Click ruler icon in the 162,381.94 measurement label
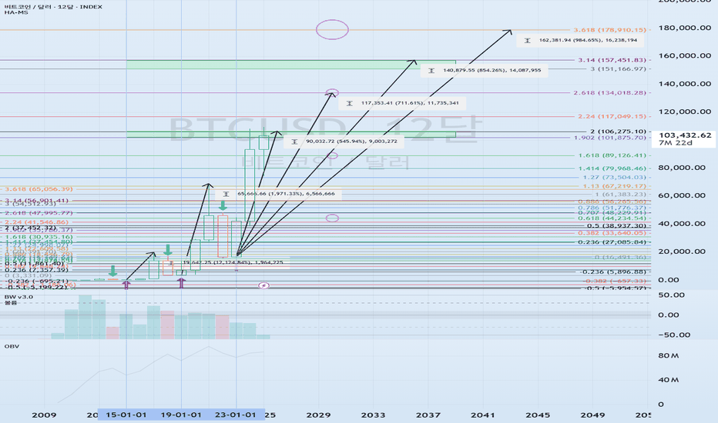The height and width of the screenshot is (423, 718). coord(527,41)
